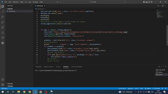Open the Jupyter notebook view icon

click(x=3, y=38)
